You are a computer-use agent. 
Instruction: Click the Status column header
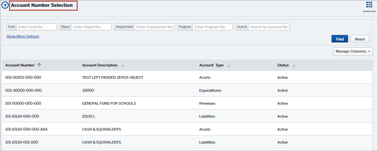click(283, 65)
